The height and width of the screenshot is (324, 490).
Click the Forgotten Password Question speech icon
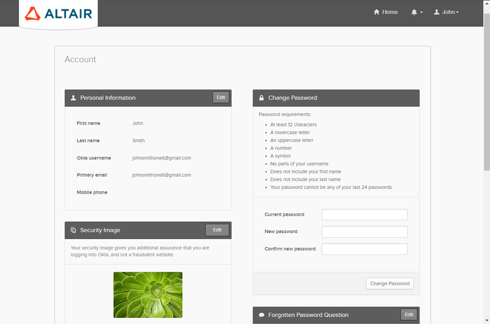coord(261,315)
